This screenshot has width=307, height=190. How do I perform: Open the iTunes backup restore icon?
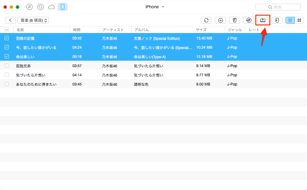tap(41, 7)
